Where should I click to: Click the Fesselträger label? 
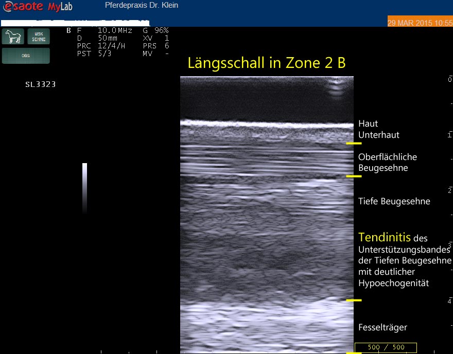382,327
